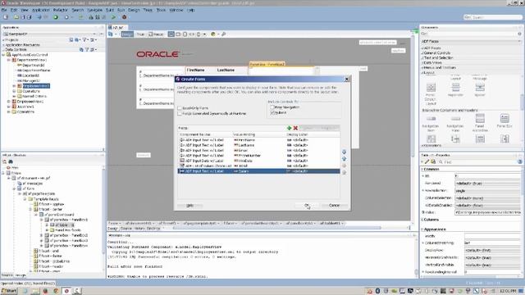525x295 pixels.
Task: Click the Design view button in editor toolbar
Action: (x=127, y=34)
